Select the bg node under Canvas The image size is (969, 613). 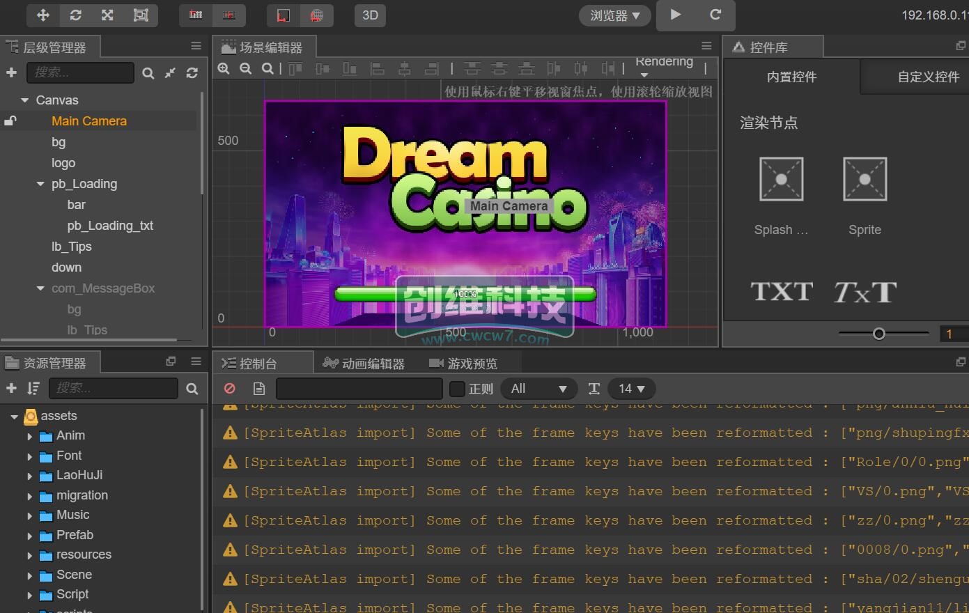pos(59,142)
